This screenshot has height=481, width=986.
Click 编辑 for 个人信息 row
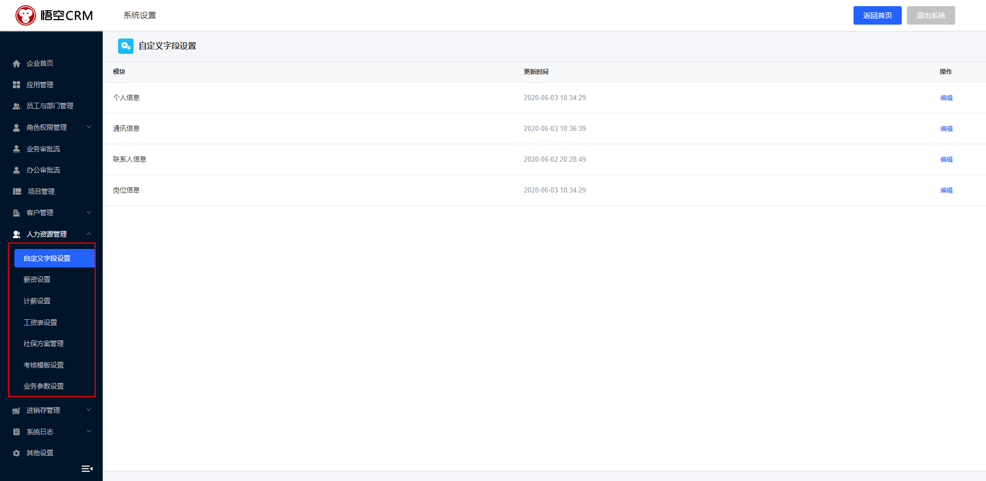[946, 98]
